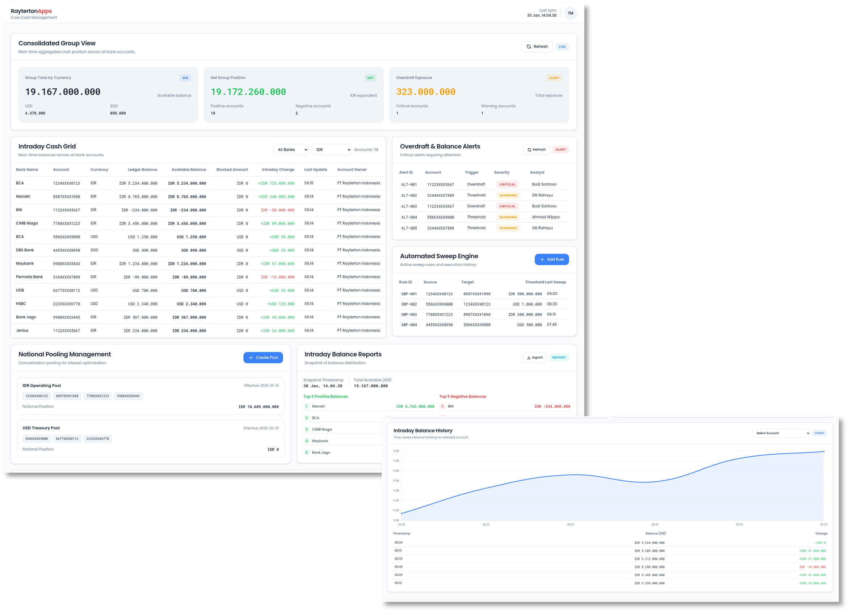This screenshot has width=849, height=612.
Task: Click the Export download icon in Intraday Balance Reports
Action: 529,358
